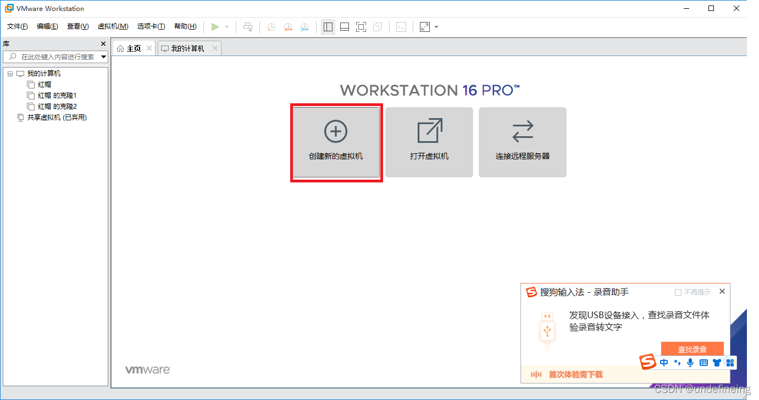759x400 pixels.
Task: Collapse the 我的计算机 tree node
Action: pyautogui.click(x=10, y=74)
